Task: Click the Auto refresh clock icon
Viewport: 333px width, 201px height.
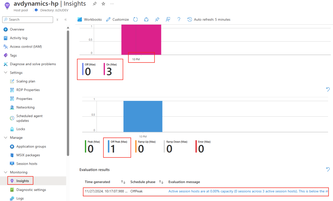Action: 190,19
